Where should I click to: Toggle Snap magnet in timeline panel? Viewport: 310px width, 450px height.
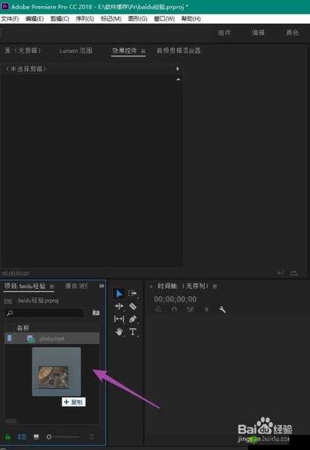pos(174,310)
